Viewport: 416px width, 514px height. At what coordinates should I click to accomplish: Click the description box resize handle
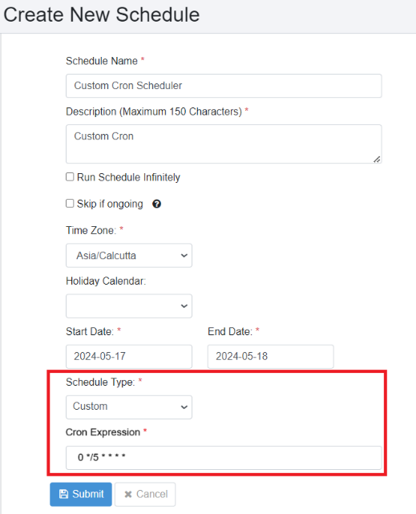pos(377,159)
